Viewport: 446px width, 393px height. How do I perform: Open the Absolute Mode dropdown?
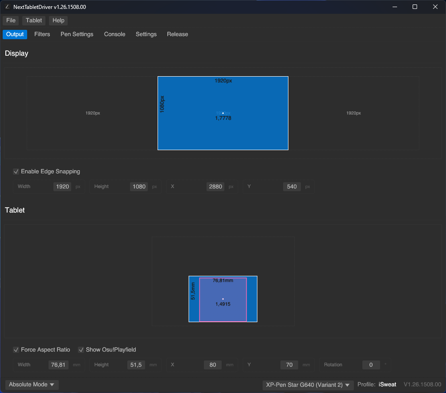click(32, 385)
